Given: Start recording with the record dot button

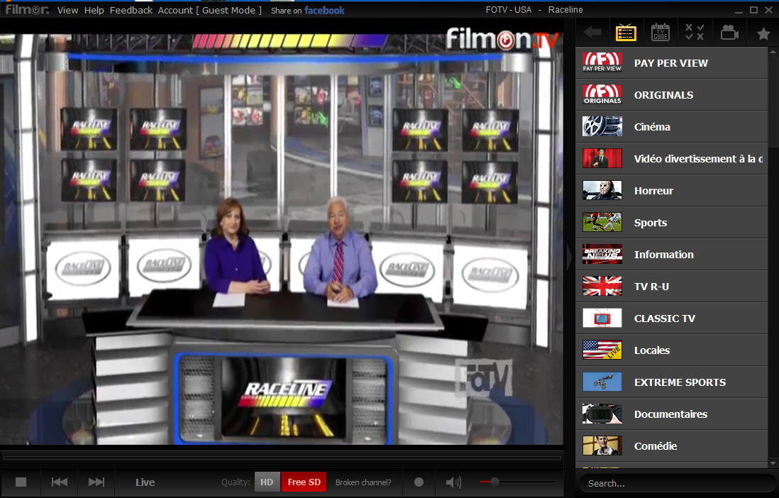Looking at the screenshot, I should tap(419, 482).
